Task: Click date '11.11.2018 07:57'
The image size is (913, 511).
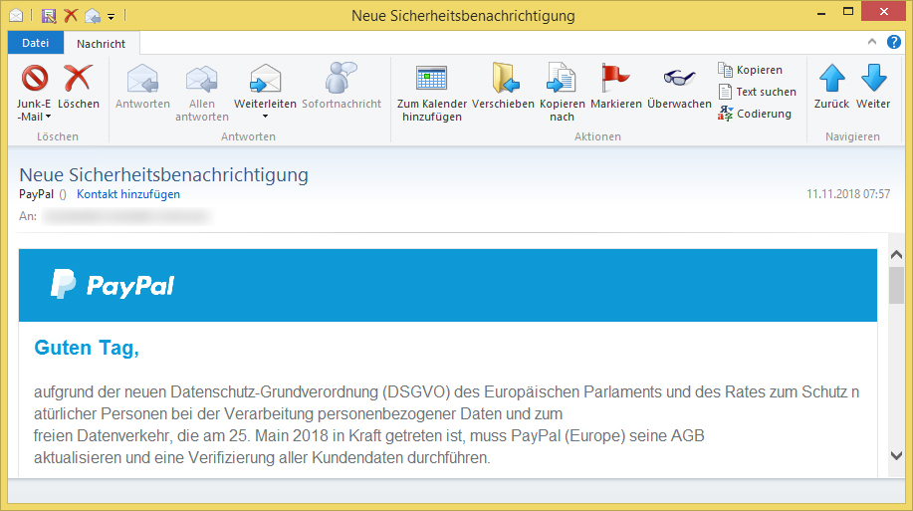Action: (x=848, y=194)
